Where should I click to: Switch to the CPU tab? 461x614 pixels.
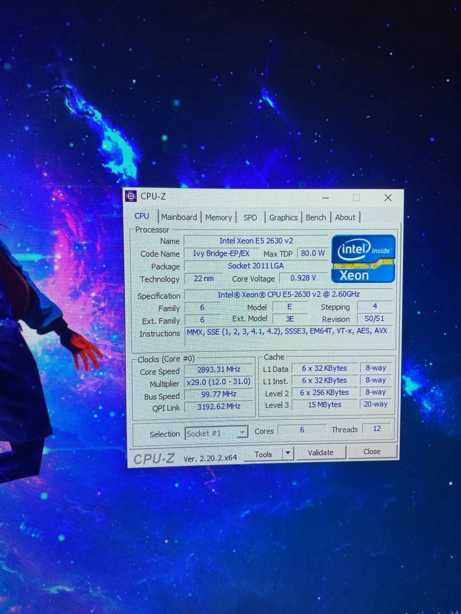(x=142, y=216)
